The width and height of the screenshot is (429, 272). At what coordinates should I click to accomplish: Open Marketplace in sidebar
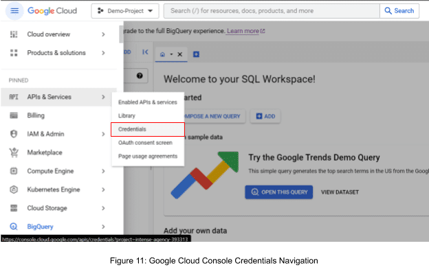point(59,152)
